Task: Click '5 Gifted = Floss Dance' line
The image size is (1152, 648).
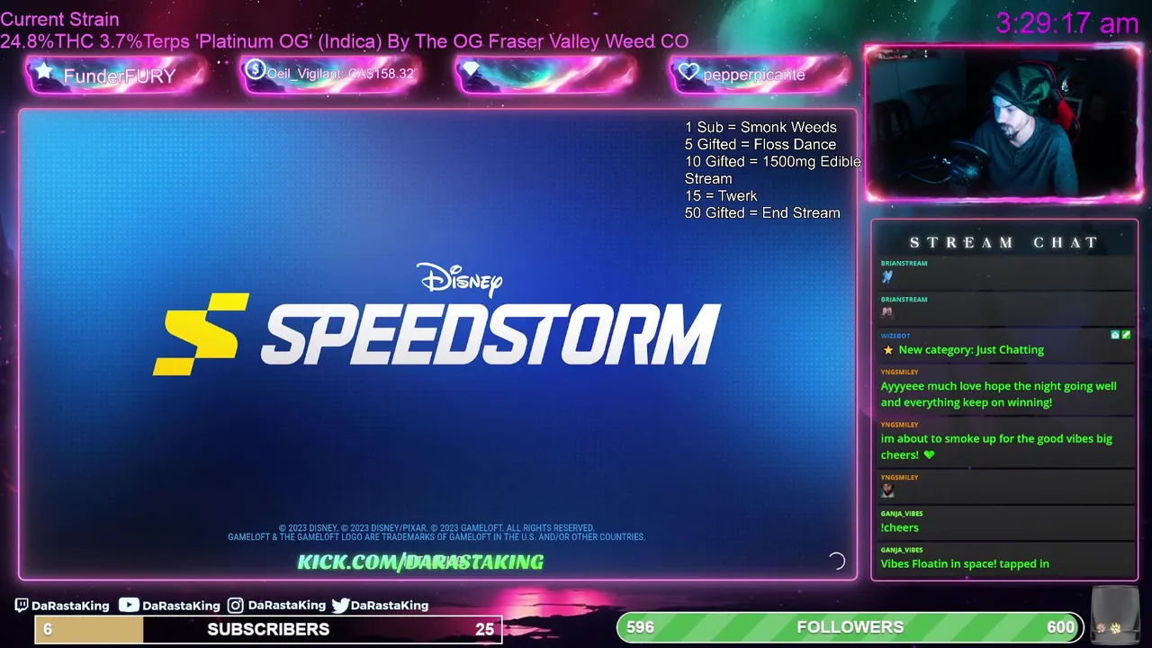Action: 760,145
